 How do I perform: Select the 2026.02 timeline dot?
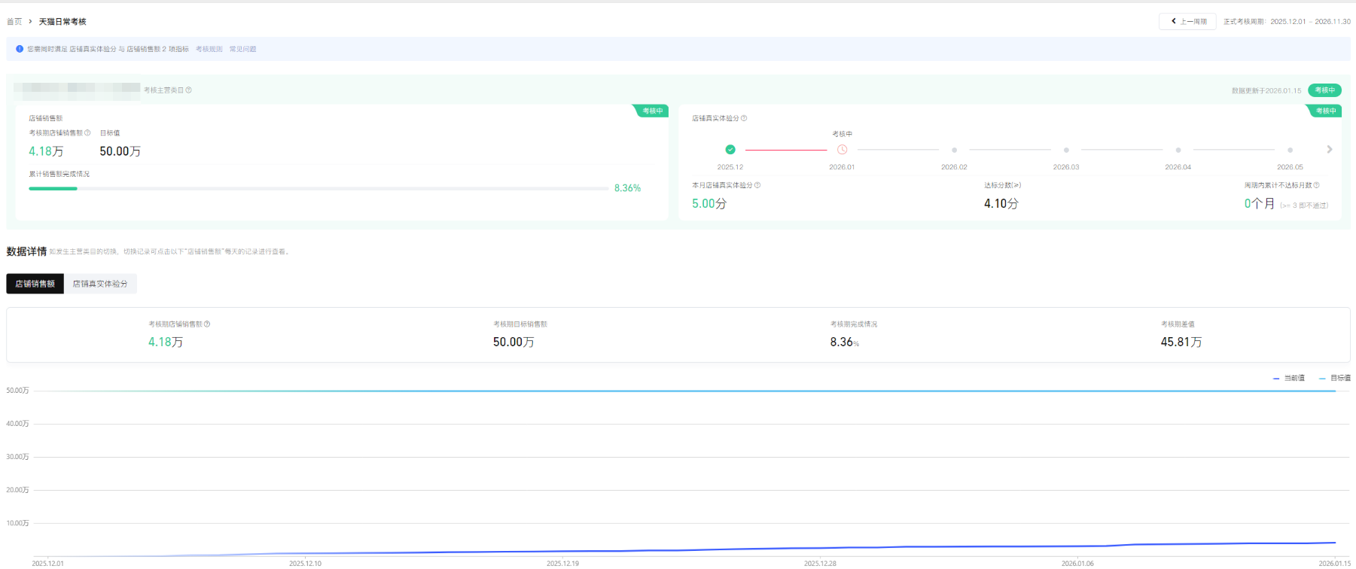click(x=954, y=150)
